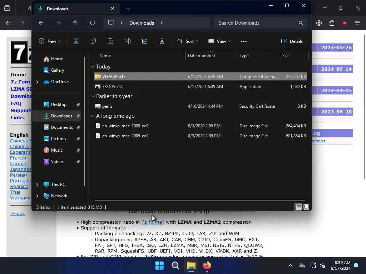Click the Delete trash icon

(162, 41)
